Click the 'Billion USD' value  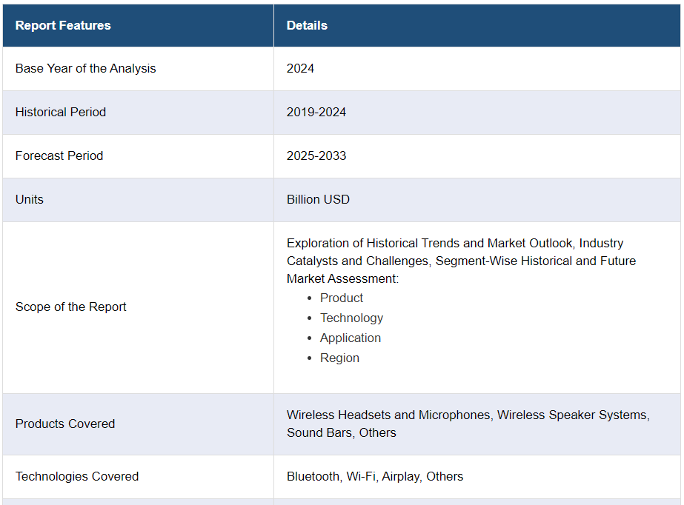[318, 199]
